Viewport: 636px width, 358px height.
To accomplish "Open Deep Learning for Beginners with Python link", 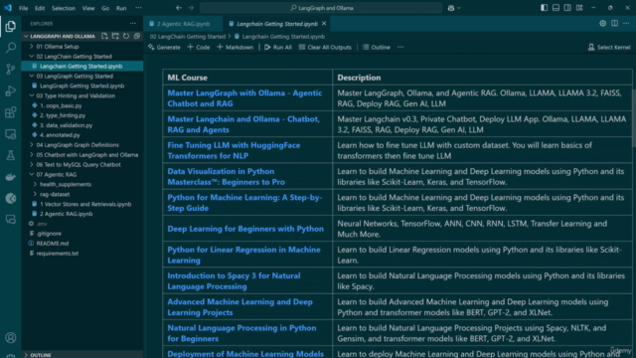I will tap(245, 229).
